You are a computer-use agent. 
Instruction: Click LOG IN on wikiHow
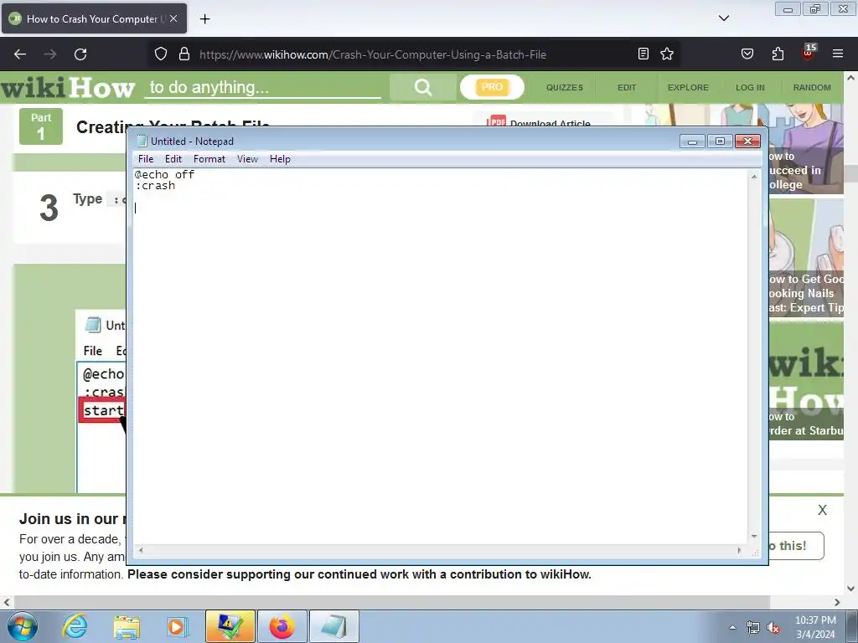click(x=750, y=87)
